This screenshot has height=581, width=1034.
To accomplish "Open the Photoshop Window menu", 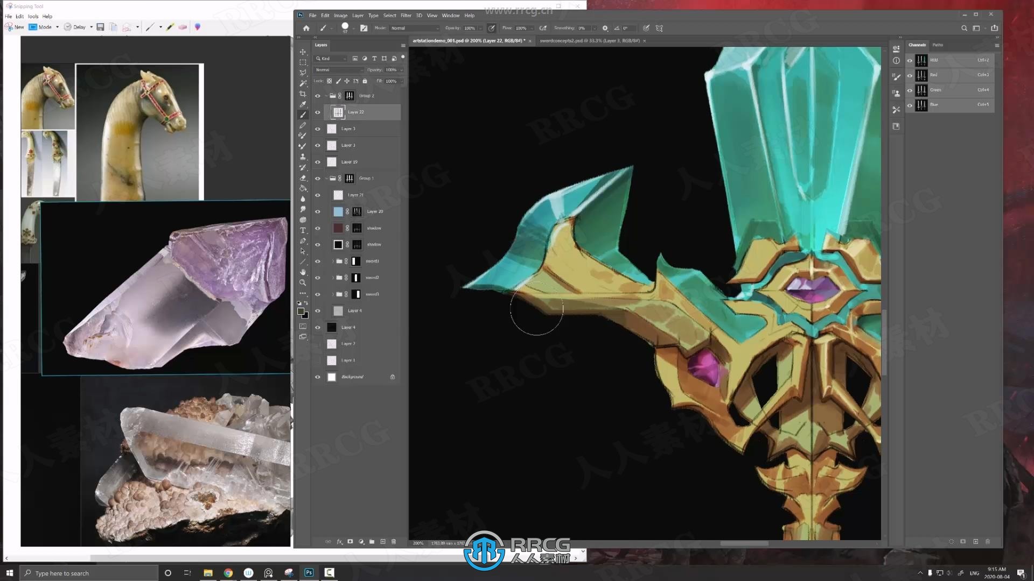I will (x=451, y=16).
